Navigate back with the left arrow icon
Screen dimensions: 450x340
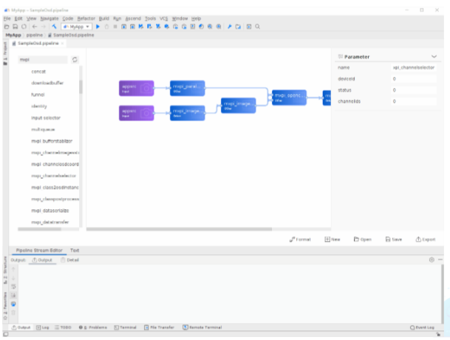pos(35,27)
